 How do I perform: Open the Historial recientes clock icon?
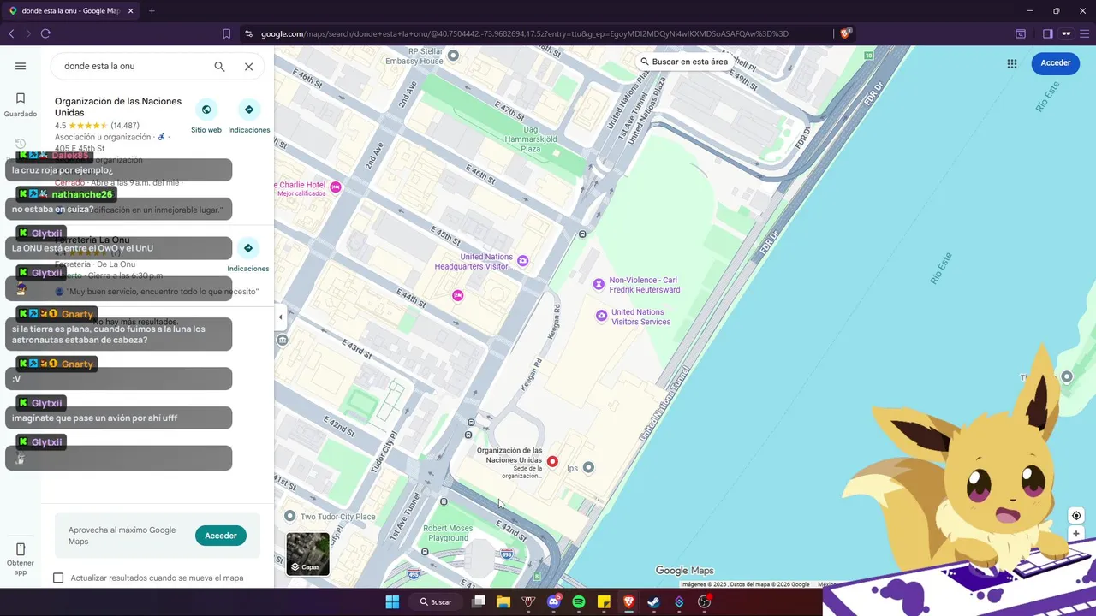click(x=21, y=144)
